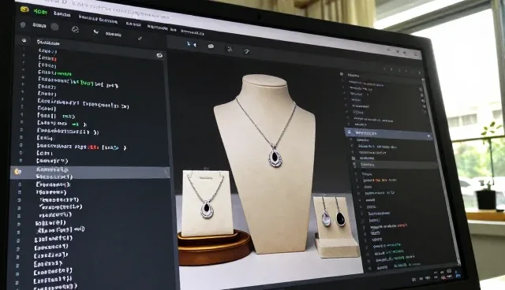Image resolution: width=505 pixels, height=290 pixels.
Task: Select the highlighted code row with yellow marker
Action: (90, 173)
